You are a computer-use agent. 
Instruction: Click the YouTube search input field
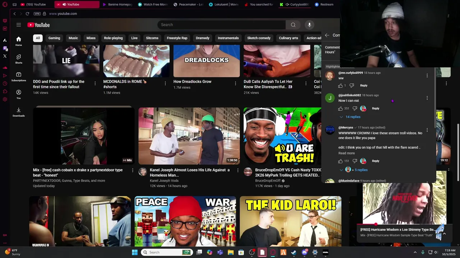[221, 25]
